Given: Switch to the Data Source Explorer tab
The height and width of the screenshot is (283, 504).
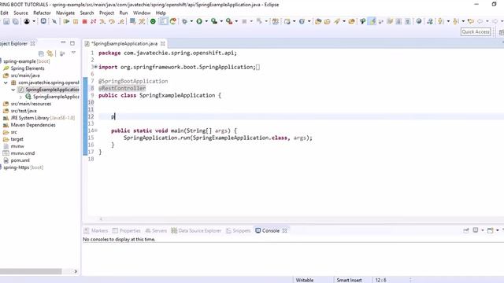Looking at the screenshot, I should click(196, 230).
